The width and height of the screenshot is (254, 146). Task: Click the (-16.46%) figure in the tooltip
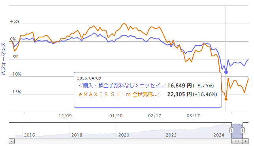[x=205, y=94]
